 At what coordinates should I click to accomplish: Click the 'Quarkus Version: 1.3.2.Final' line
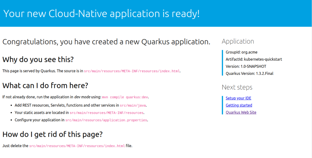pyautogui.click(x=249, y=74)
